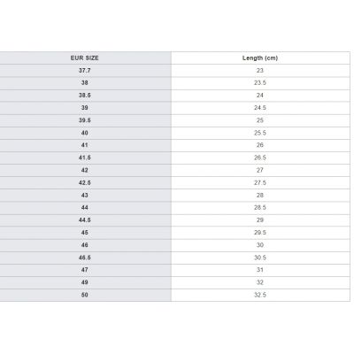
Task: Select the 32.5 length value
Action: click(260, 295)
